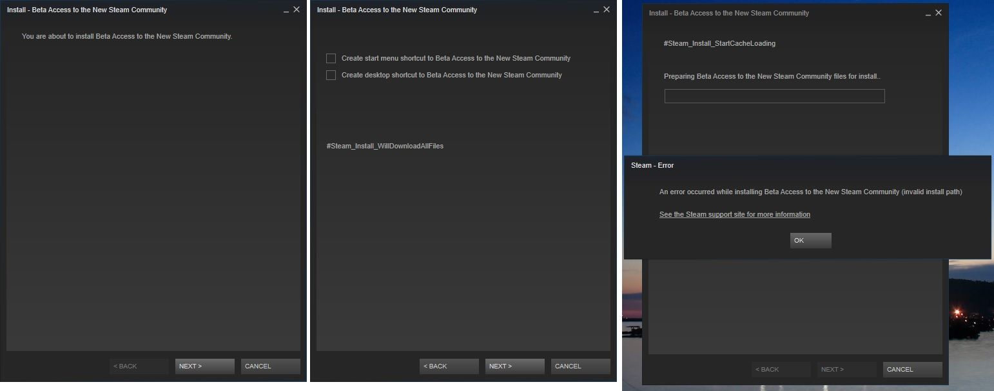Click CANCEL in the cache loading window

(913, 370)
